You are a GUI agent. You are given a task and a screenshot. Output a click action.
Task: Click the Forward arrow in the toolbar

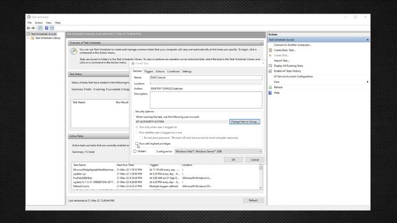pyautogui.click(x=33, y=28)
